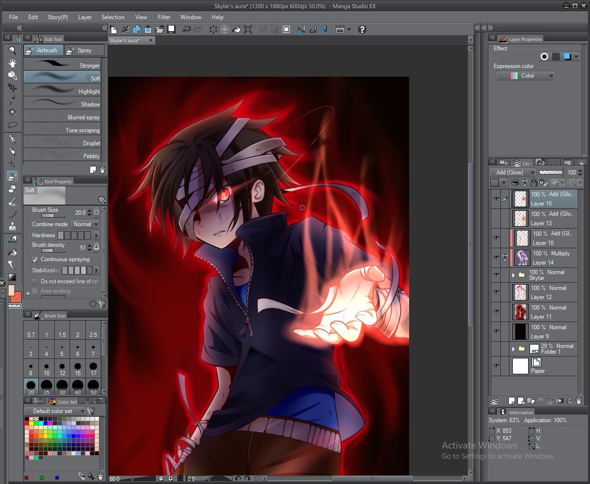Select the Hand move tool
The width and height of the screenshot is (590, 484).
[12, 63]
